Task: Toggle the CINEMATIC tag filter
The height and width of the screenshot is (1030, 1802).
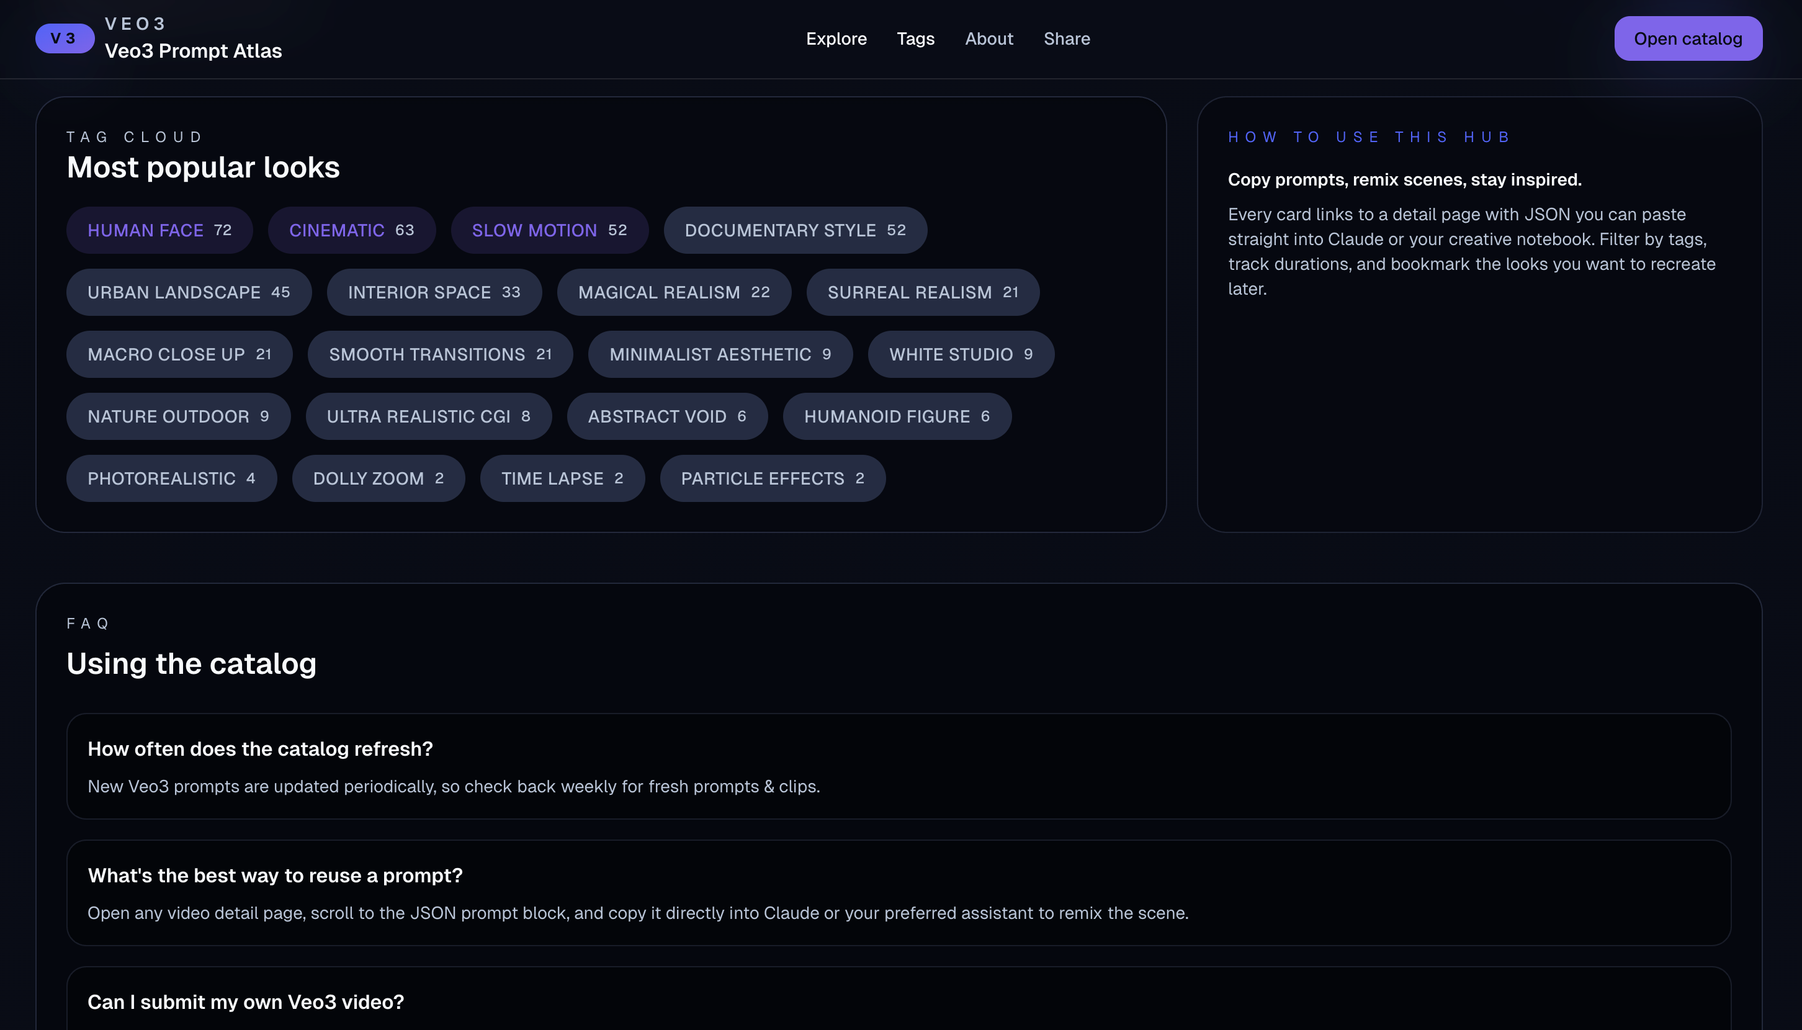Action: [x=352, y=230]
